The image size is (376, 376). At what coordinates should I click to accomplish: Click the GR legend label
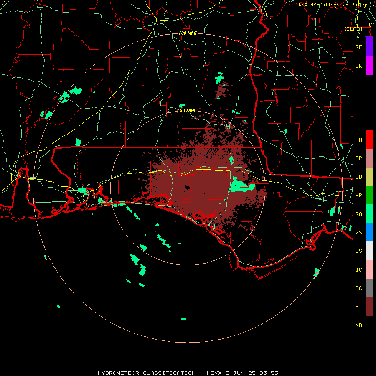tap(358, 158)
